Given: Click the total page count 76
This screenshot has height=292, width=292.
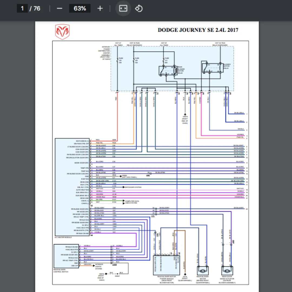Looking at the screenshot, I should click(x=37, y=8).
